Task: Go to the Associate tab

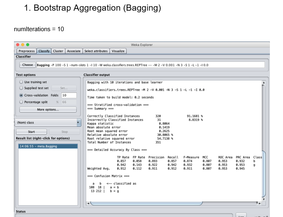Action: coord(74,51)
